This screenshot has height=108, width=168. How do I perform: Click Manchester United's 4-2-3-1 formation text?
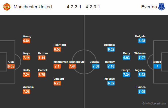coord(74,7)
